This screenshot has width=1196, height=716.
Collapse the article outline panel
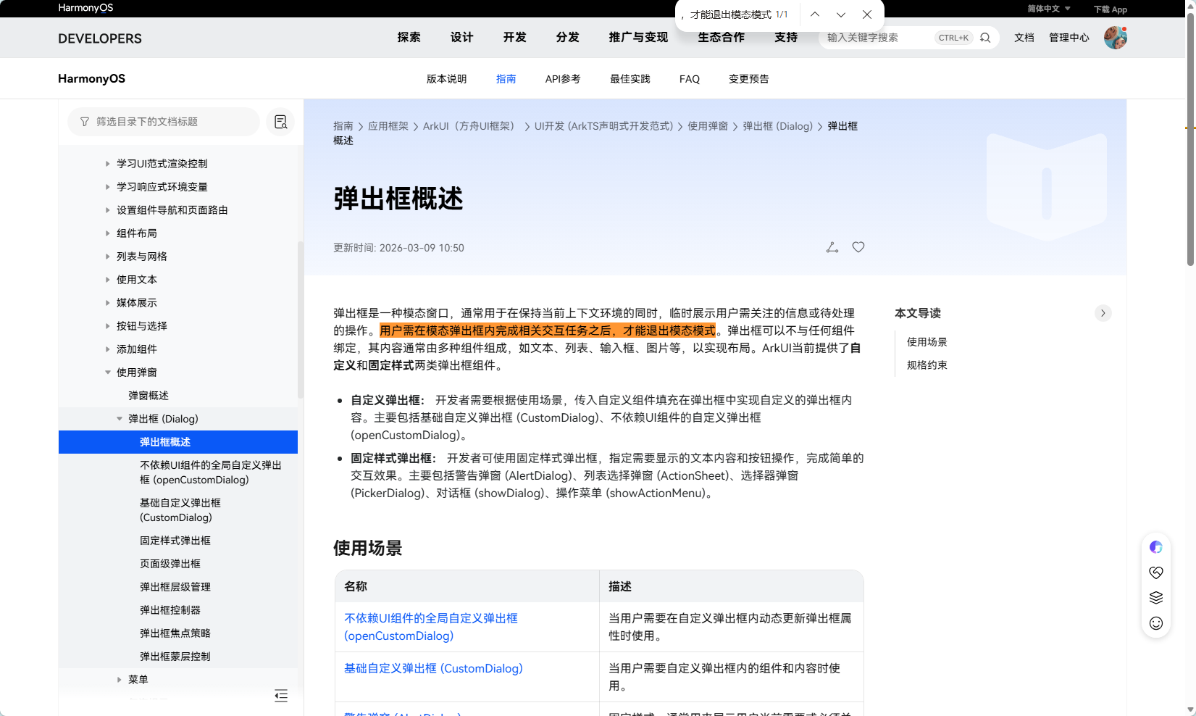point(1103,313)
